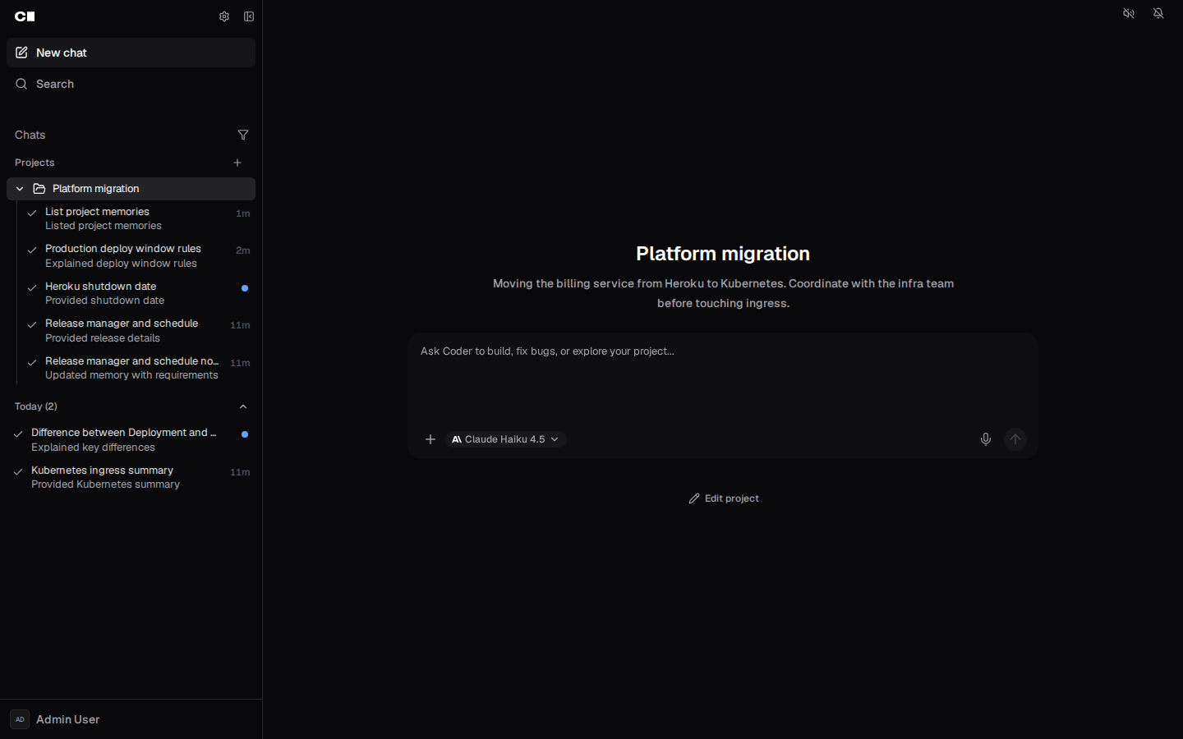Open settings gear in the sidebar header
Screen dimensions: 1183x739
click(x=223, y=16)
